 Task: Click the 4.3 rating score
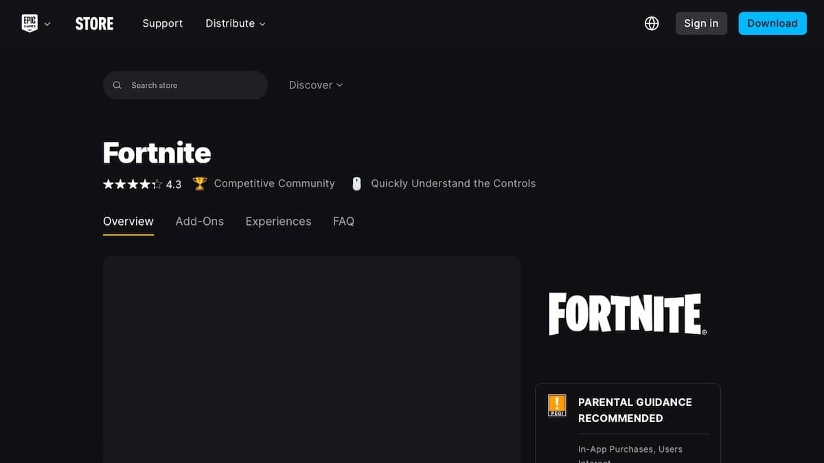(x=174, y=184)
